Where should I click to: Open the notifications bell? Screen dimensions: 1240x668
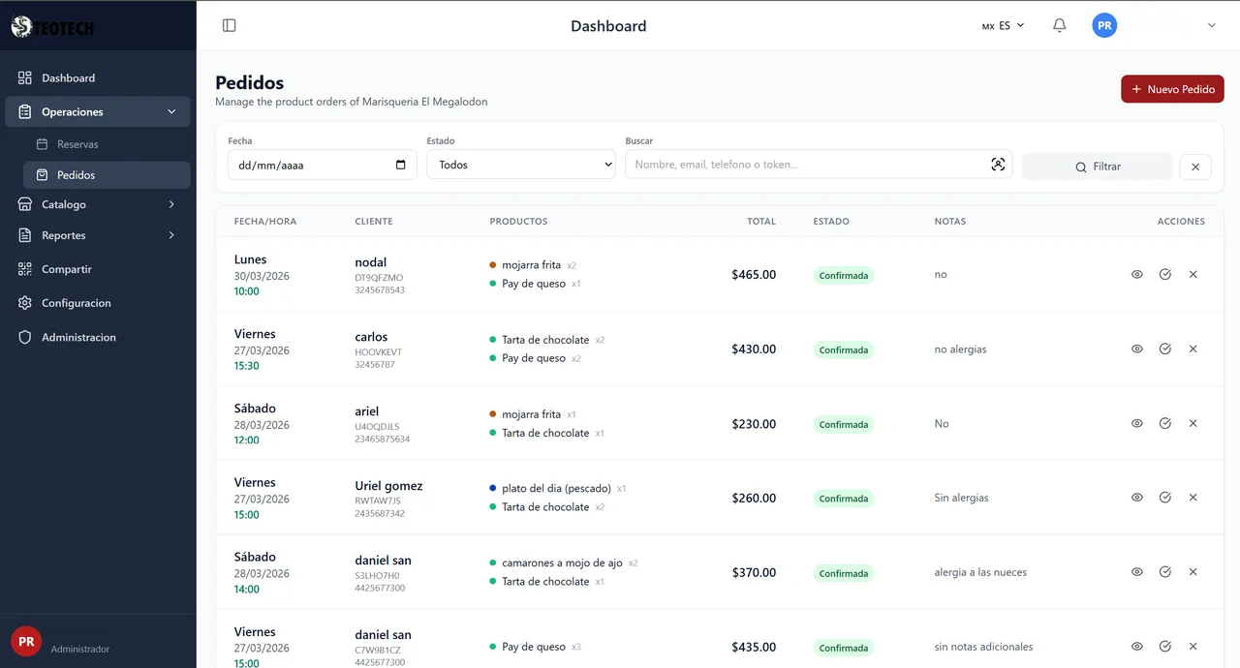(x=1059, y=25)
